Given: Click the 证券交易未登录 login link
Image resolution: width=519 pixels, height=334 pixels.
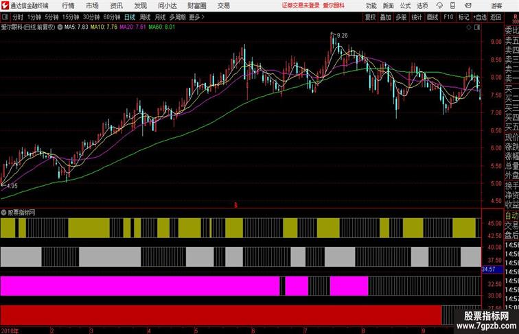Looking at the screenshot, I should (x=301, y=5).
